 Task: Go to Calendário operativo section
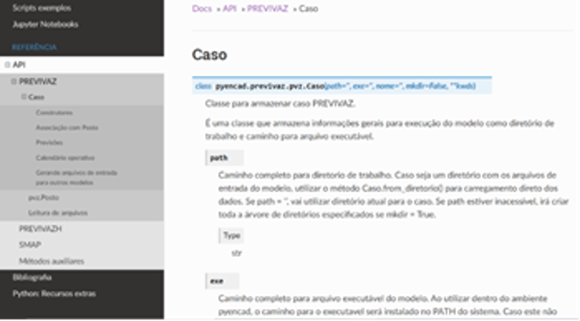[x=65, y=158]
